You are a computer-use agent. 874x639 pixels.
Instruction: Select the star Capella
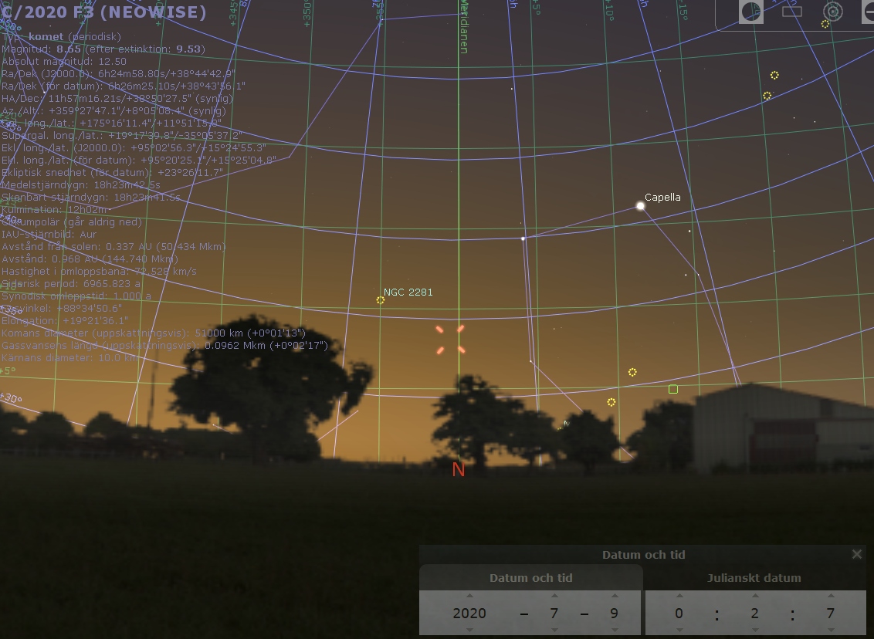point(640,206)
